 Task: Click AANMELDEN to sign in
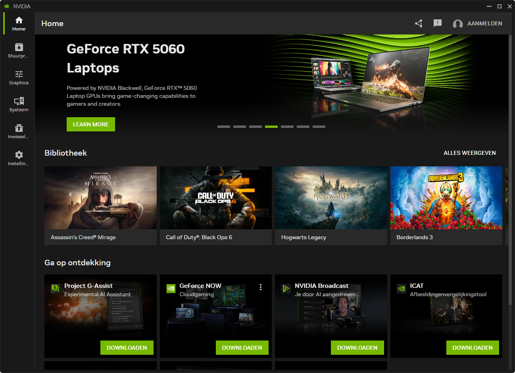[x=484, y=23]
